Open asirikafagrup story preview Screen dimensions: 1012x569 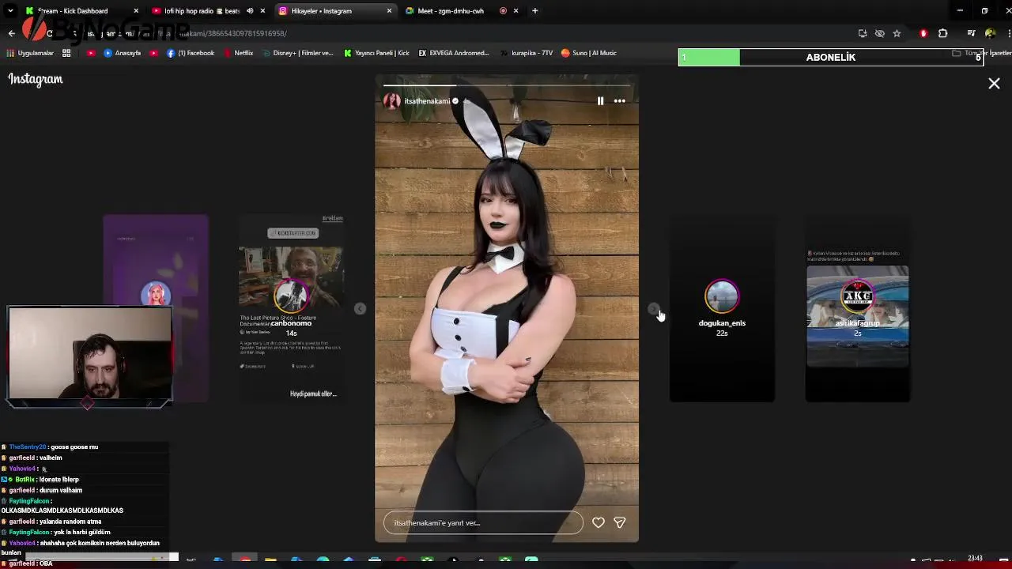pyautogui.click(x=857, y=308)
